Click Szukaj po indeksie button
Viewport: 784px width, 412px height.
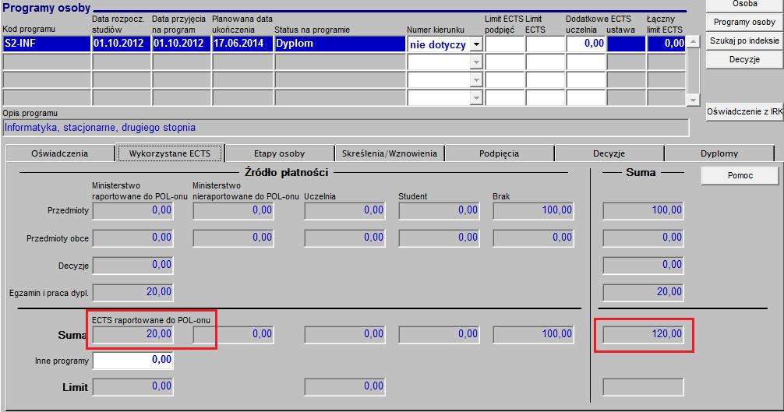pyautogui.click(x=744, y=41)
